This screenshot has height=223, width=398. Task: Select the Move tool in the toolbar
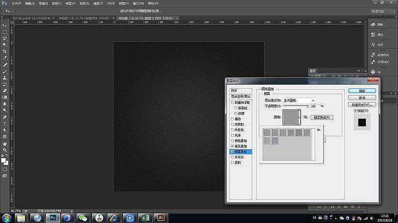[5, 25]
